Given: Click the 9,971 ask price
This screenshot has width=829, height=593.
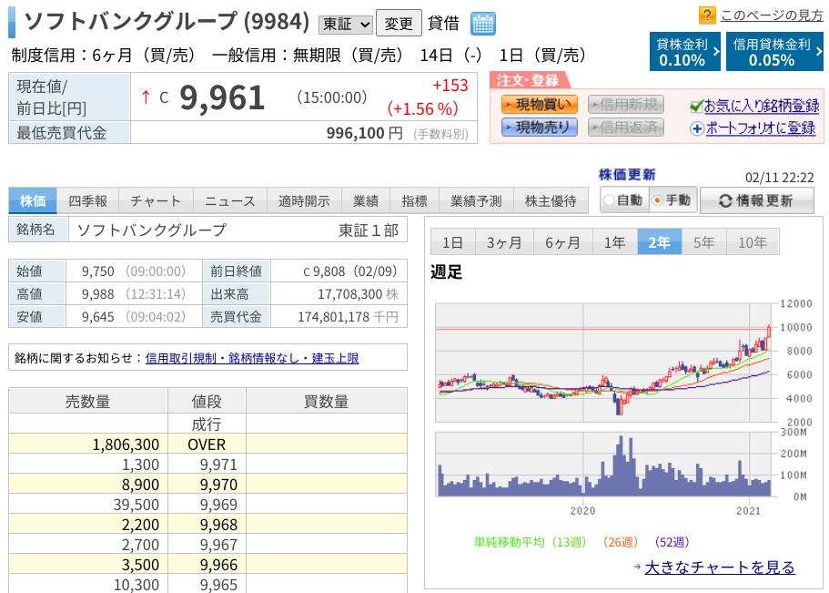Looking at the screenshot, I should coord(218,465).
